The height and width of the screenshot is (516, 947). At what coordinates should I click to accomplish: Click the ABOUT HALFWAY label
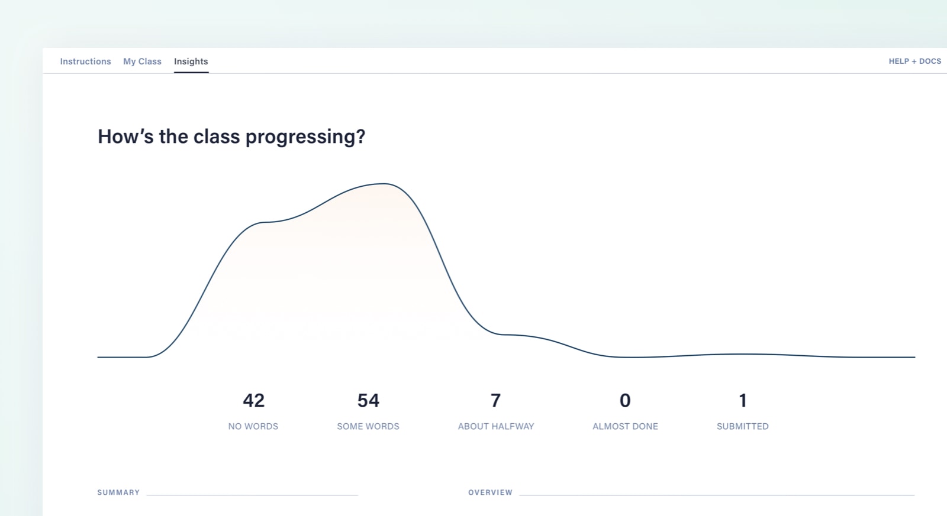(496, 426)
